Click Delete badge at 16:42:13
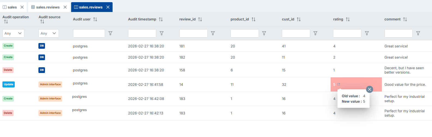The height and width of the screenshot is (137, 432). click(8, 113)
